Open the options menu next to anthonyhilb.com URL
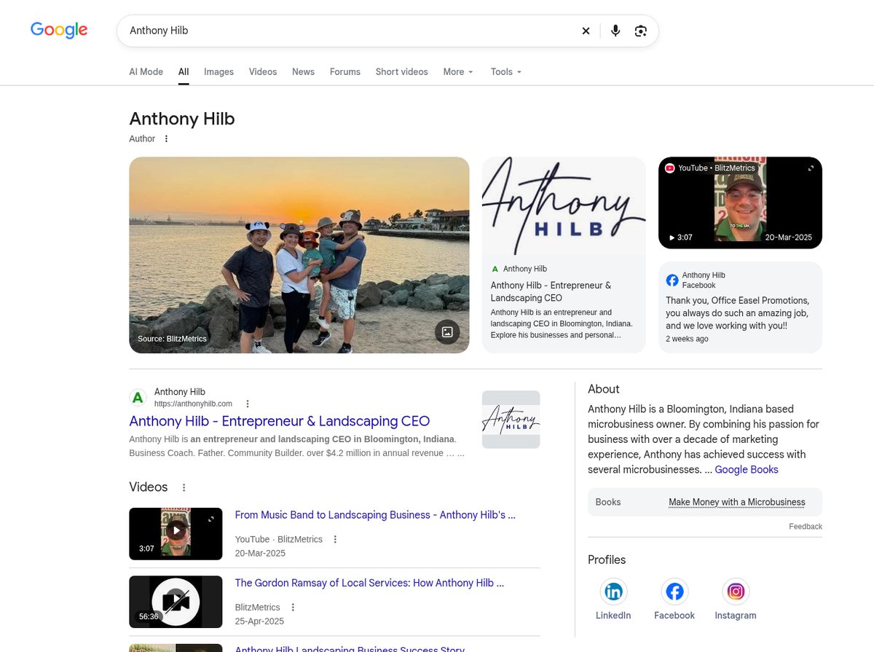Image resolution: width=874 pixels, height=652 pixels. coord(248,404)
